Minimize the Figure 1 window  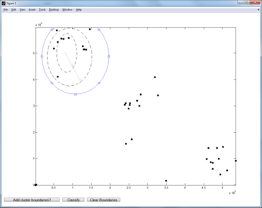(241, 3)
